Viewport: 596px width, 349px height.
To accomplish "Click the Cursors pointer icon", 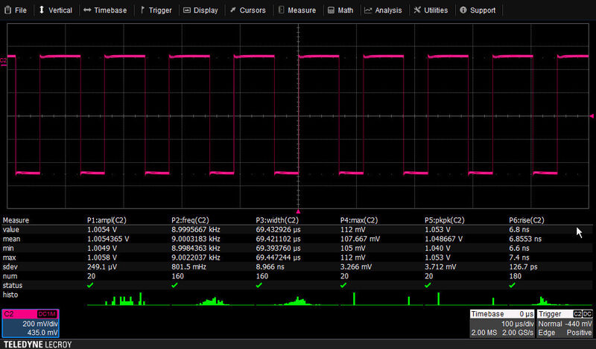I will click(x=233, y=10).
